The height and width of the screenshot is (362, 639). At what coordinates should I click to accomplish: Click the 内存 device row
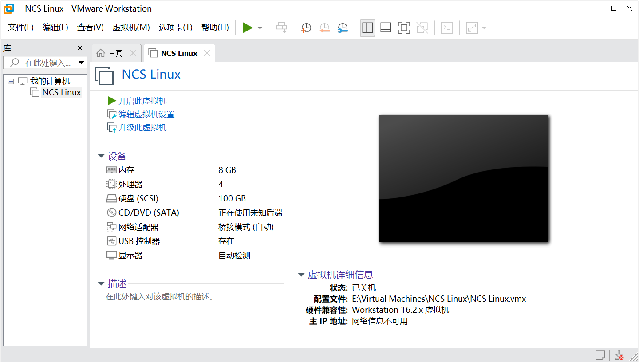tap(194, 170)
